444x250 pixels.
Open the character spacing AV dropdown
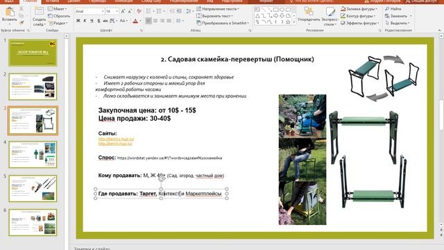[113, 21]
